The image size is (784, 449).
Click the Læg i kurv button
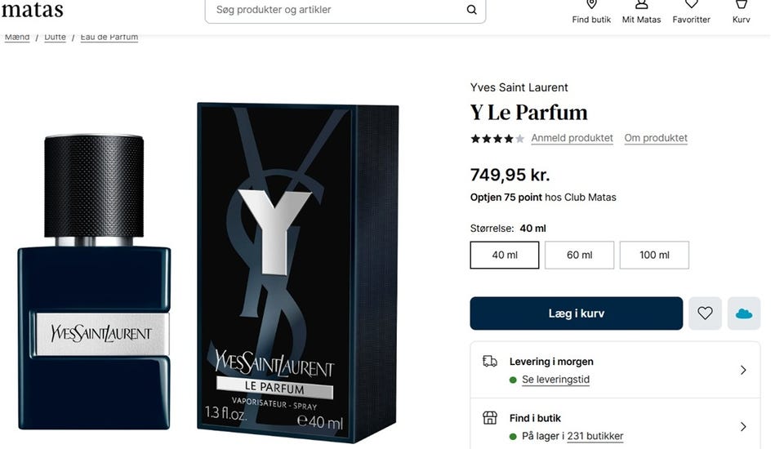pos(576,313)
